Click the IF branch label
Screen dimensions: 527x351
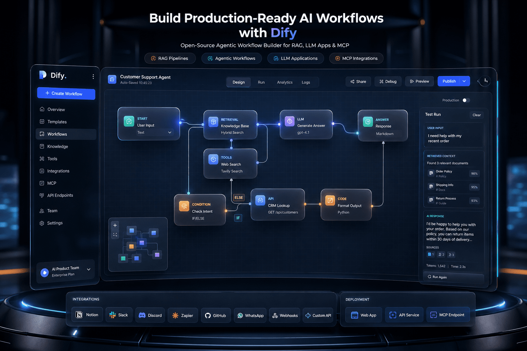[x=238, y=218]
